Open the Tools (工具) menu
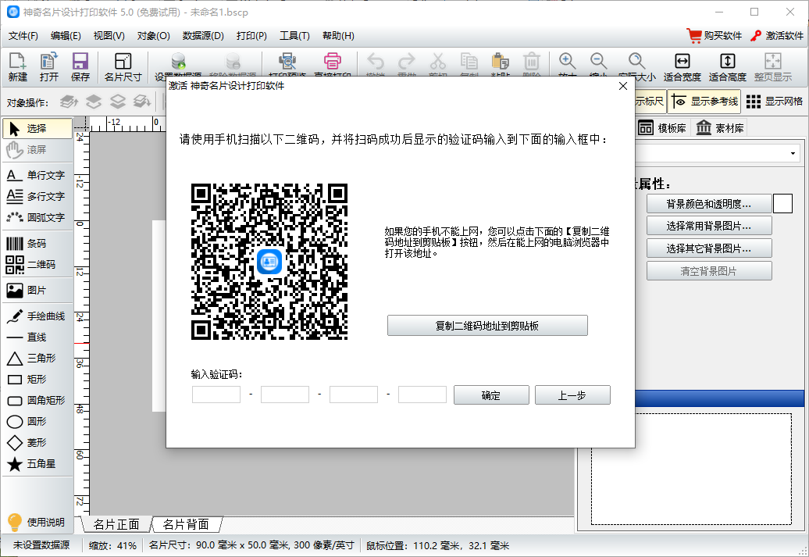Screen dimensions: 809x557 coord(294,36)
